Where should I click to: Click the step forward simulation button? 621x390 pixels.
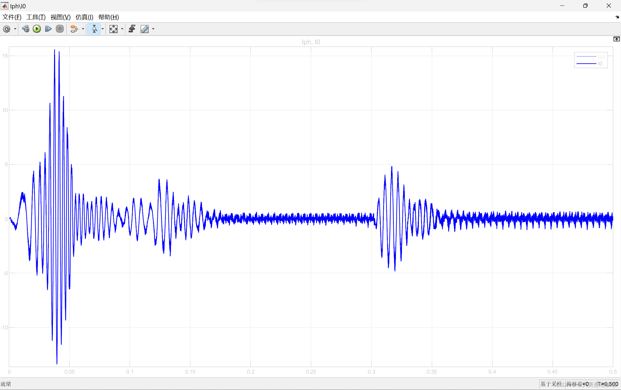48,29
